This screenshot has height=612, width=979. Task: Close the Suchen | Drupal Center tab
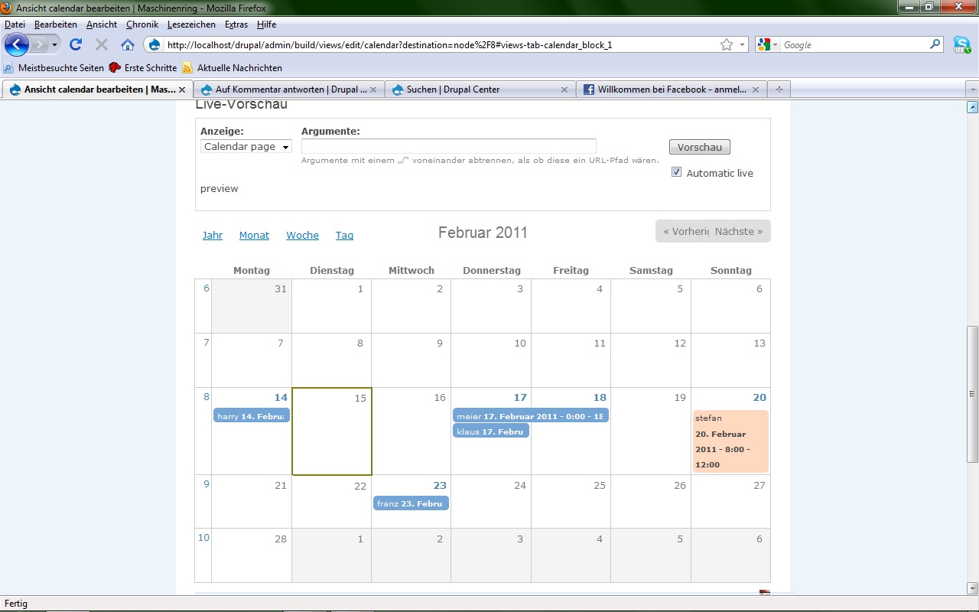564,90
